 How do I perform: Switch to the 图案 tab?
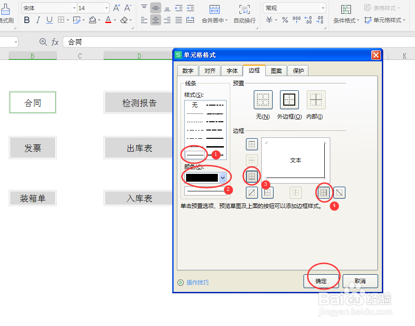[x=276, y=71]
